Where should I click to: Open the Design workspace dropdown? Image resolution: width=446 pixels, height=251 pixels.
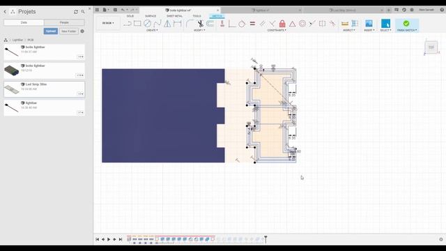108,23
